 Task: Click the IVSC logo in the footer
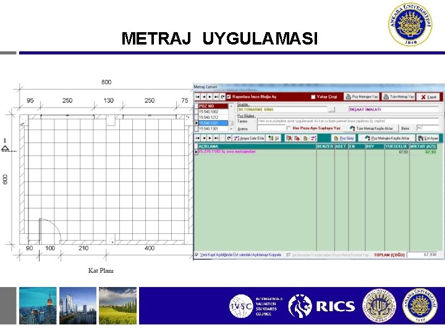pyautogui.click(x=241, y=306)
